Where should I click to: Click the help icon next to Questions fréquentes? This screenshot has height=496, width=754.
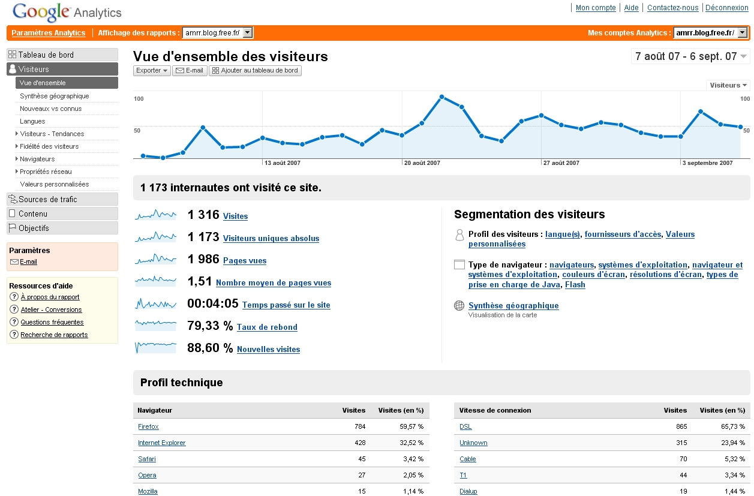pos(14,322)
